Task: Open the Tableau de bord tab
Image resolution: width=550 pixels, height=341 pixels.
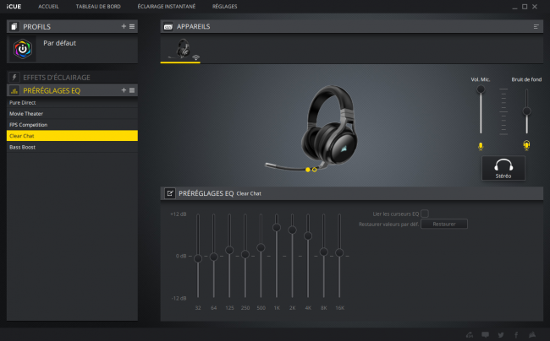Action: (98, 6)
